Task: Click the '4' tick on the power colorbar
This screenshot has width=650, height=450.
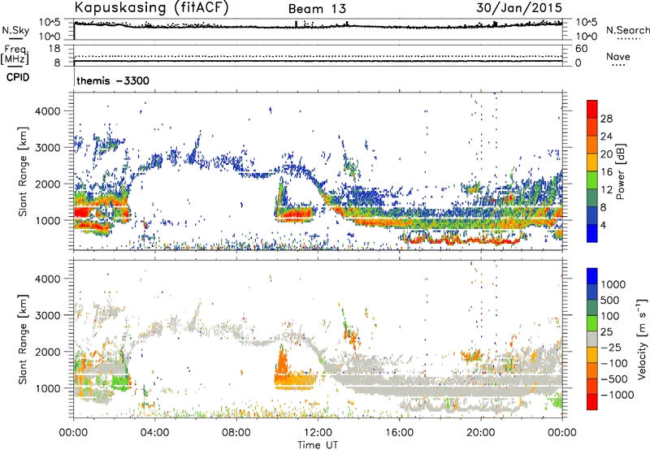Action: pos(603,225)
